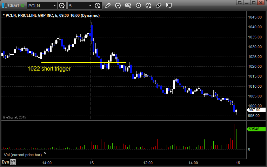267x167 pixels.
Task: Open the window options menu icon
Action: tap(240, 2)
